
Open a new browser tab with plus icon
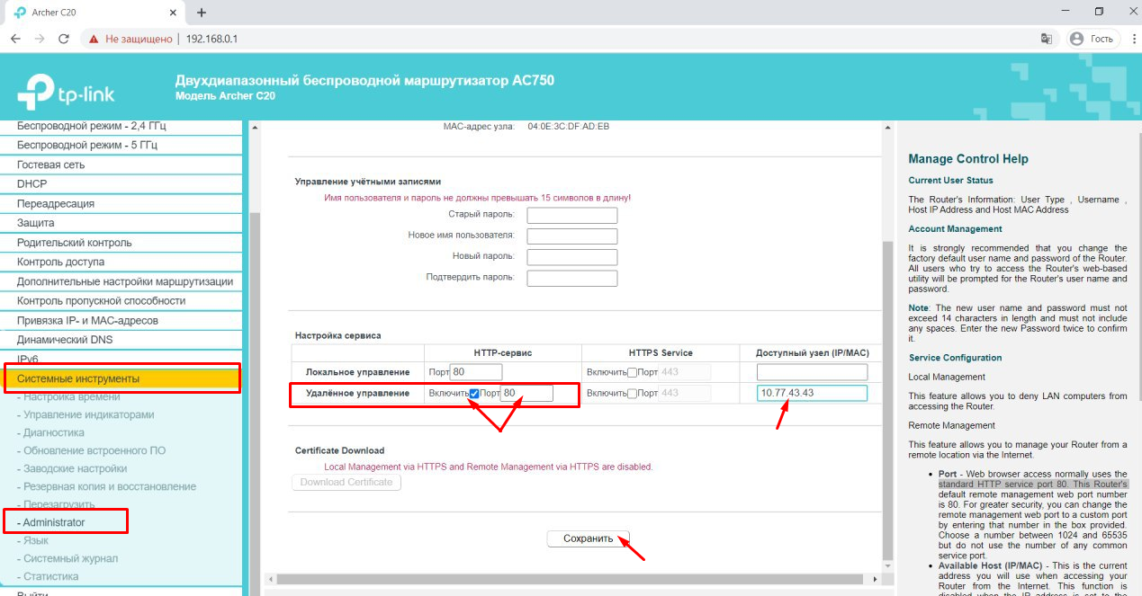(202, 13)
